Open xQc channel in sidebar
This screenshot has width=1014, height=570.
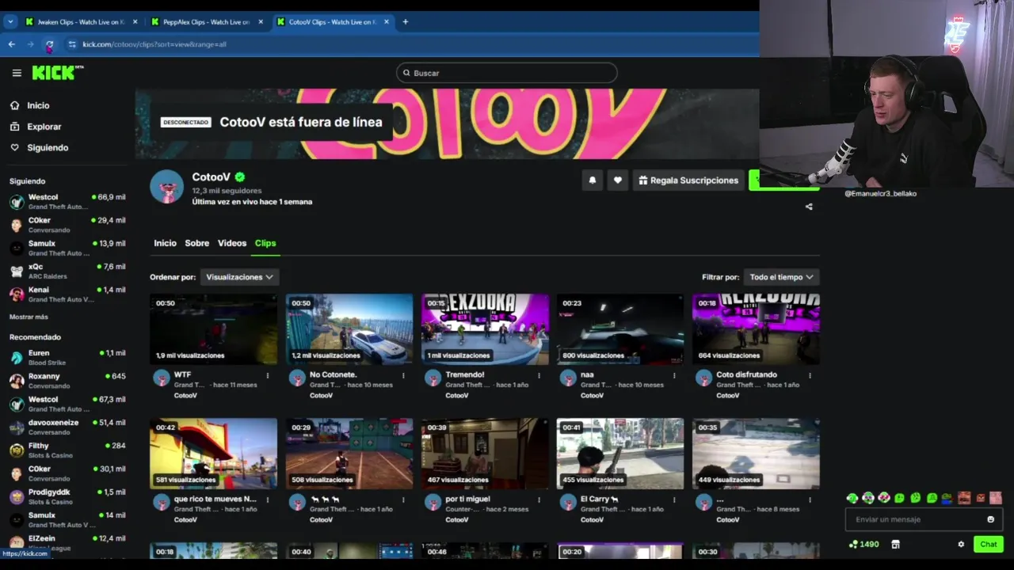[67, 271]
